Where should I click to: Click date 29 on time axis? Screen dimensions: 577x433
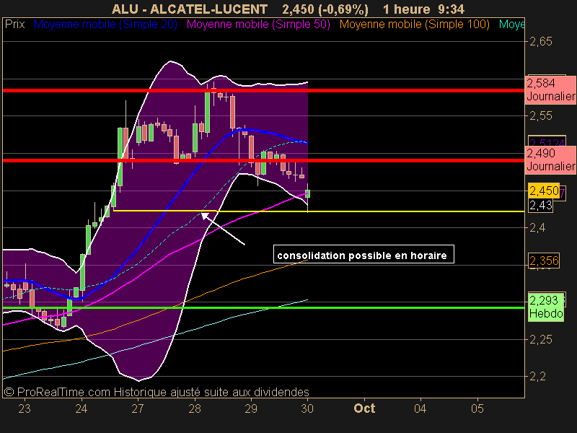[251, 408]
